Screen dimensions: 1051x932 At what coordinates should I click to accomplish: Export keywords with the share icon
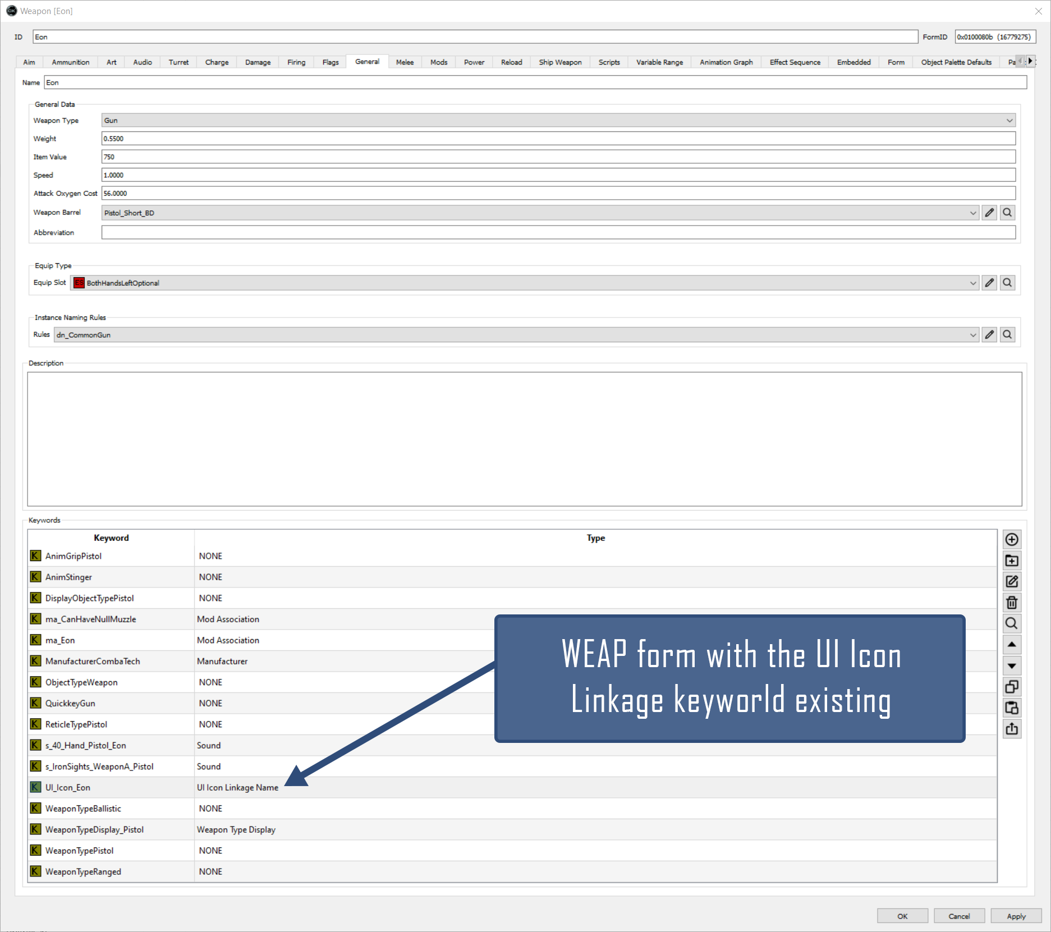(1012, 729)
